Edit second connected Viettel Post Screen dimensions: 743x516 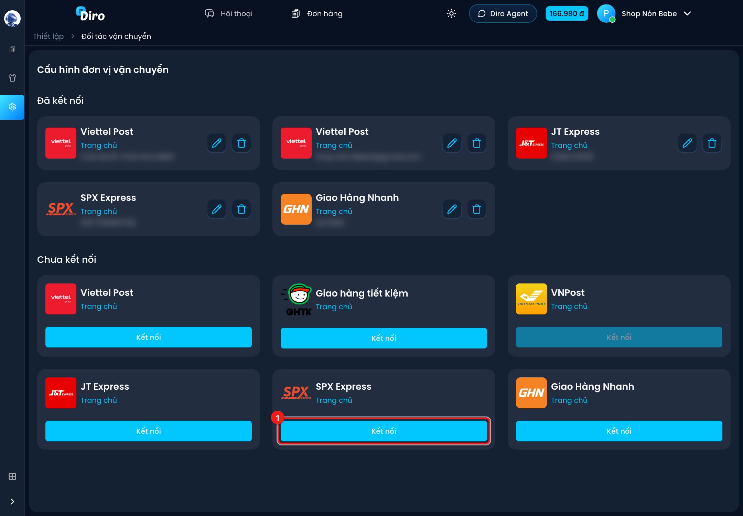[x=452, y=143]
